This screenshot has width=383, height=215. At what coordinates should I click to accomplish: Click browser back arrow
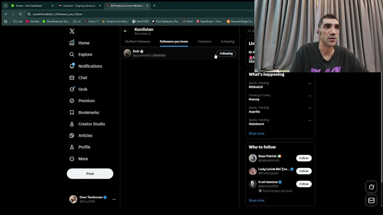pyautogui.click(x=6, y=14)
